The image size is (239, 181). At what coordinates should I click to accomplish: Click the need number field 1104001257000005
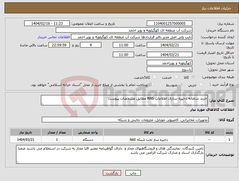[x=169, y=23]
